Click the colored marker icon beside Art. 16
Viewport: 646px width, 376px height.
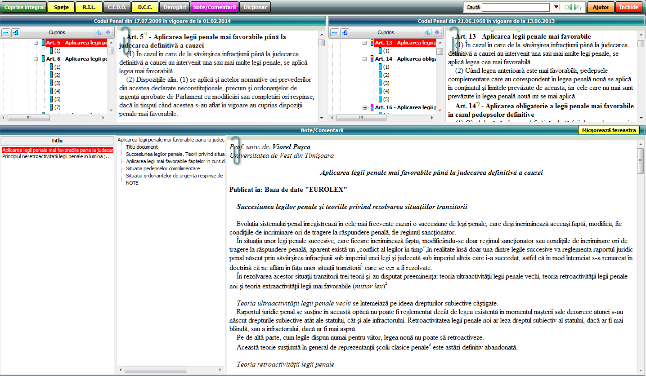click(x=372, y=107)
